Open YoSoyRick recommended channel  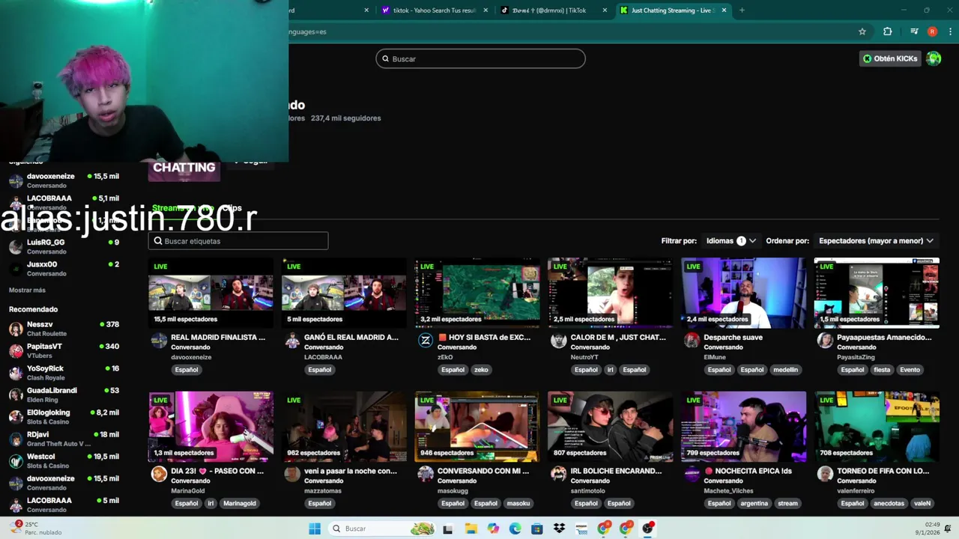(64, 373)
